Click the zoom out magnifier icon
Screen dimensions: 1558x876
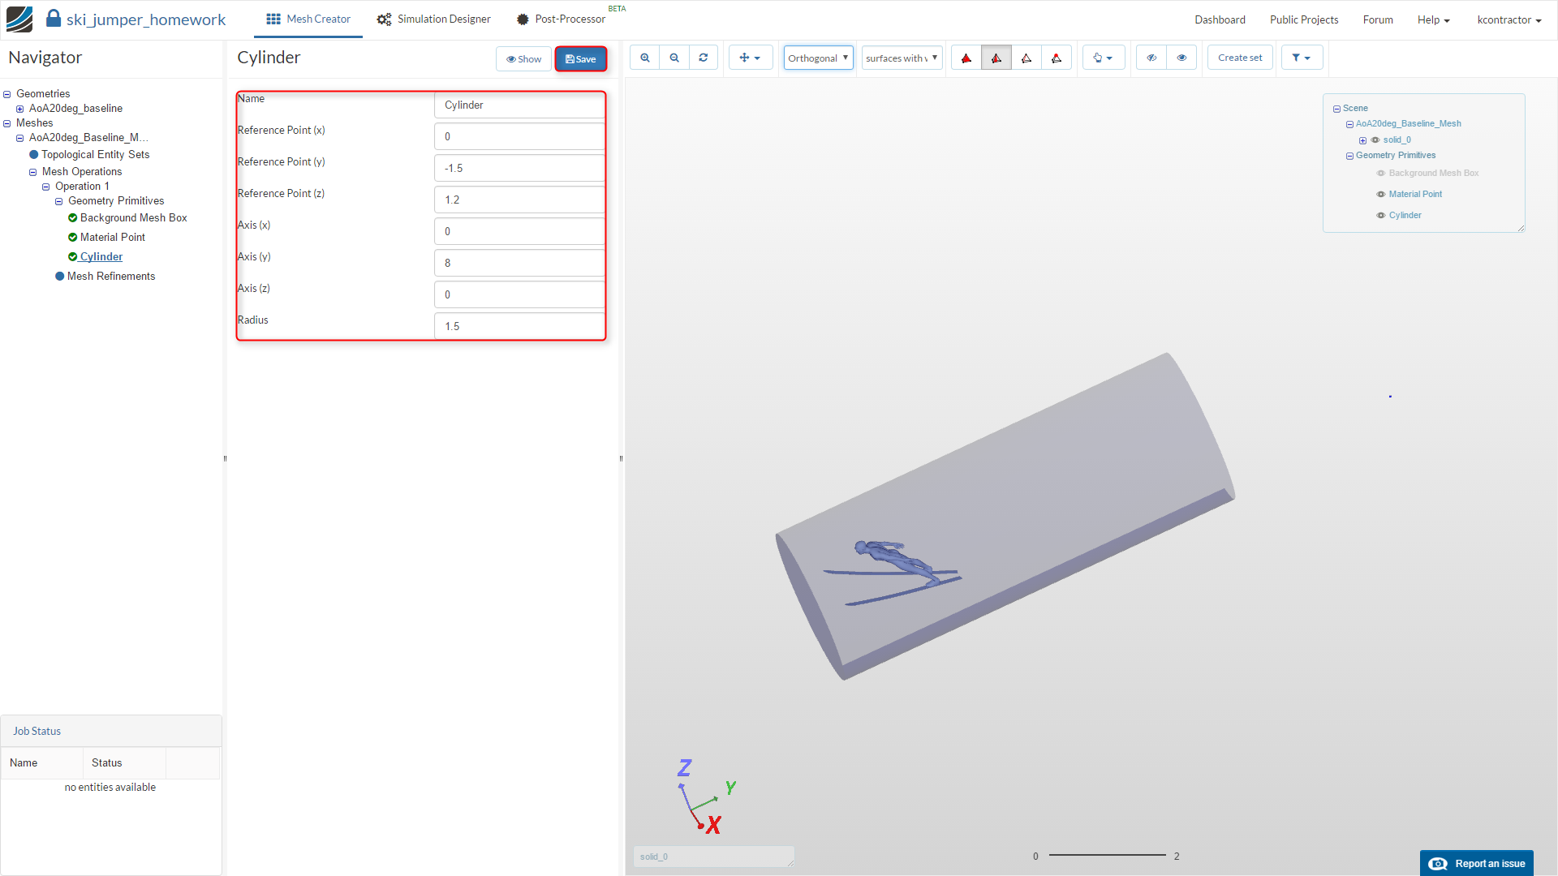[x=674, y=58]
